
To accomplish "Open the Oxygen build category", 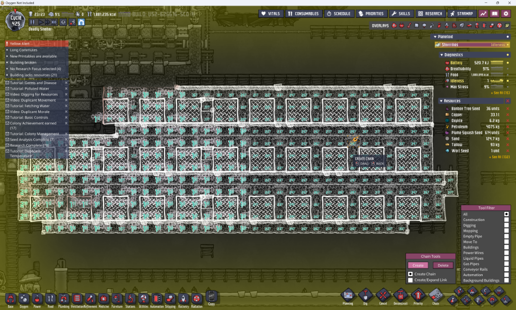I will point(24,300).
